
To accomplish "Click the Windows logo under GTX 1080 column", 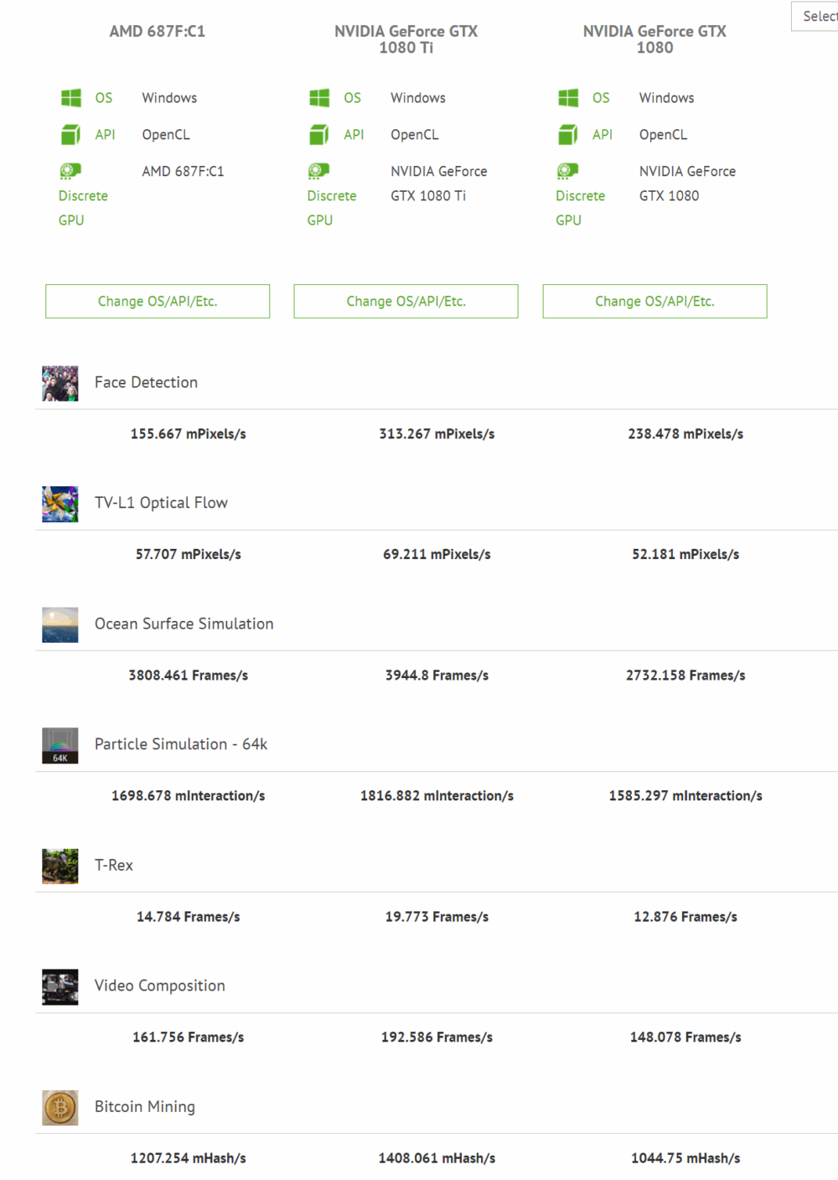I will pos(568,98).
